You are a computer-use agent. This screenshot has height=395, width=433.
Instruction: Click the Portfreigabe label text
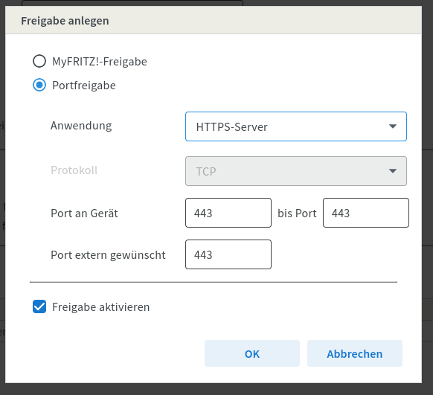tap(84, 86)
